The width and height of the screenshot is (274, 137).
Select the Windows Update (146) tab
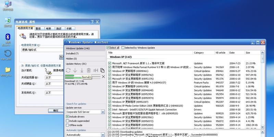pyautogui.click(x=85, y=48)
